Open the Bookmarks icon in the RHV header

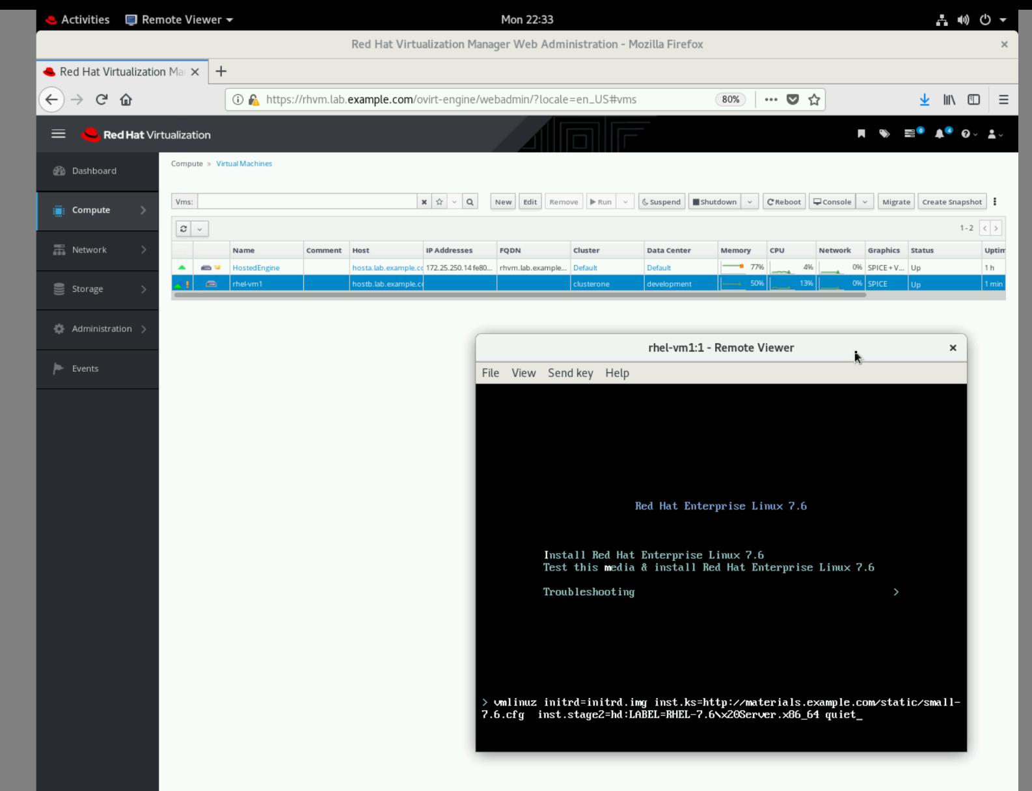tap(861, 134)
